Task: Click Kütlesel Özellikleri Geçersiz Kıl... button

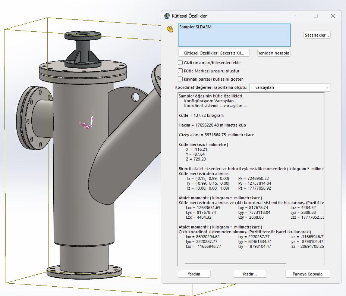Action: [214, 53]
